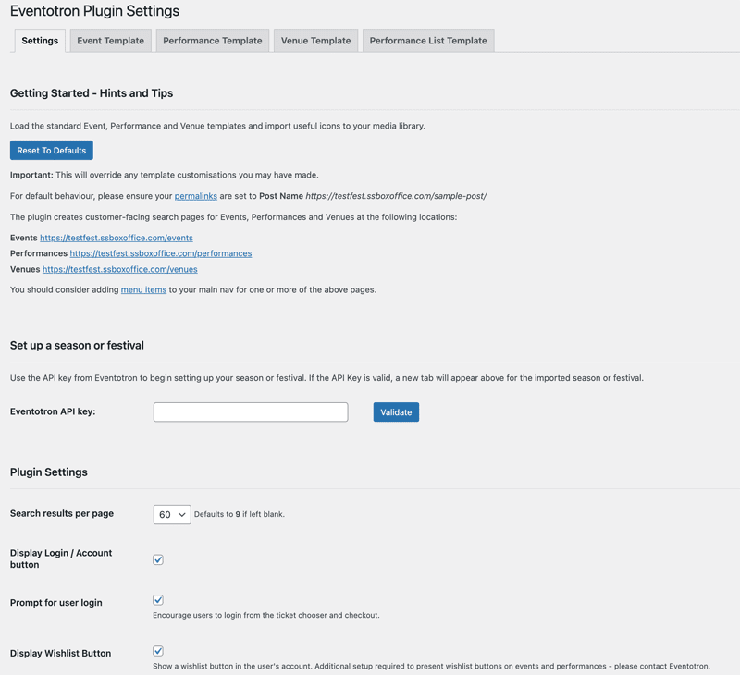740x675 pixels.
Task: Click the 'Encourage users to login' description
Action: tap(266, 615)
